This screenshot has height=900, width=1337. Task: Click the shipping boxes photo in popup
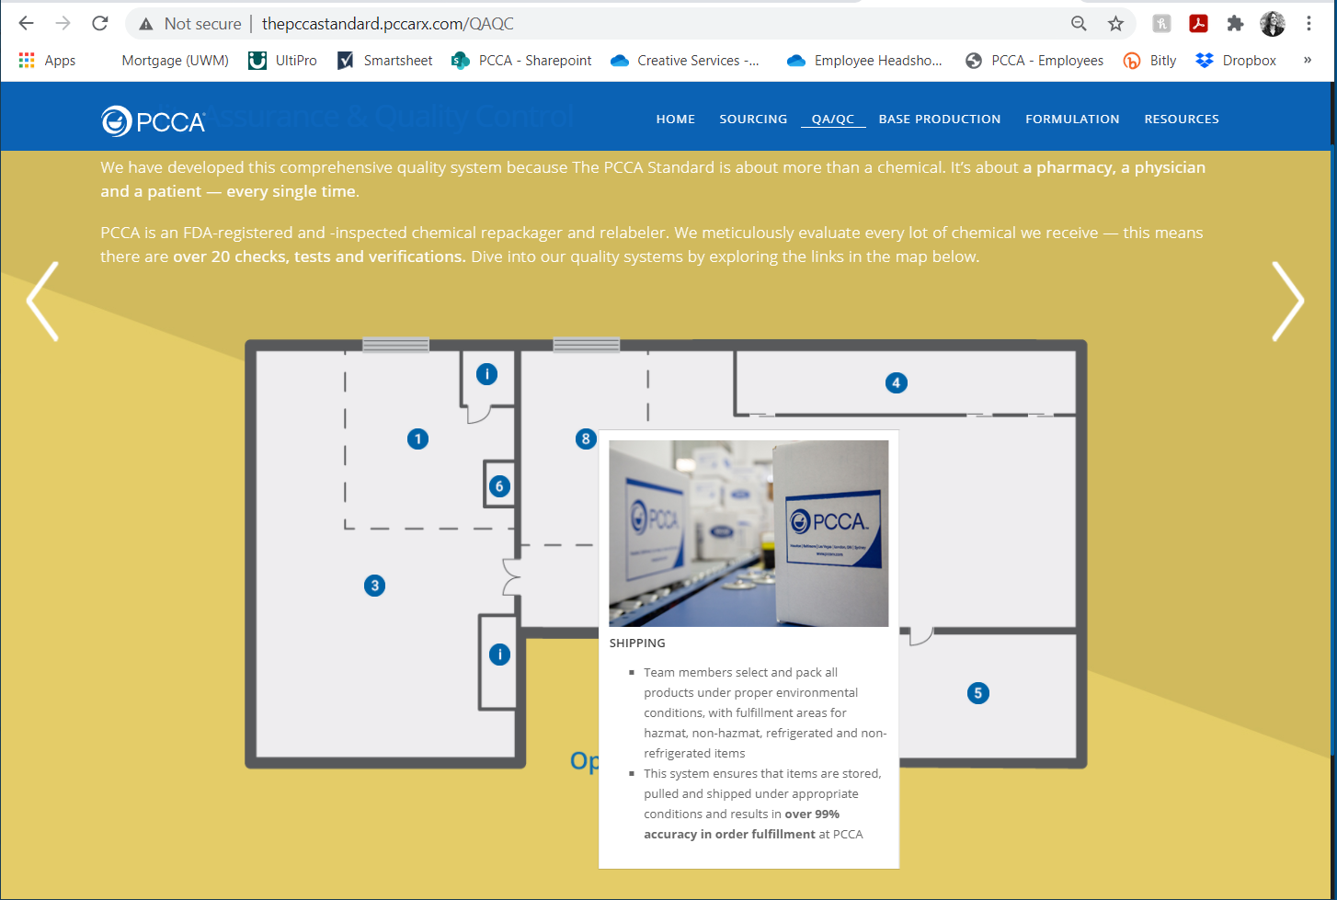click(748, 533)
